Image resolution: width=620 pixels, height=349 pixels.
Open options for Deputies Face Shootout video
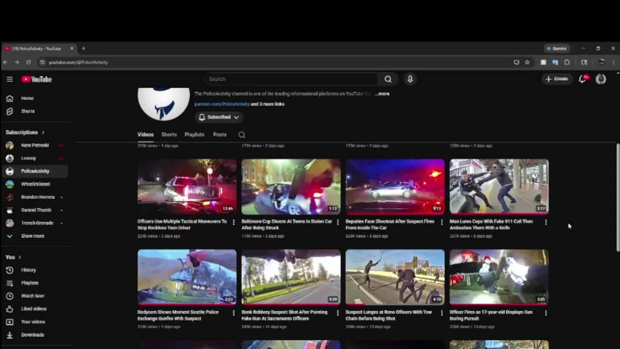tap(441, 222)
